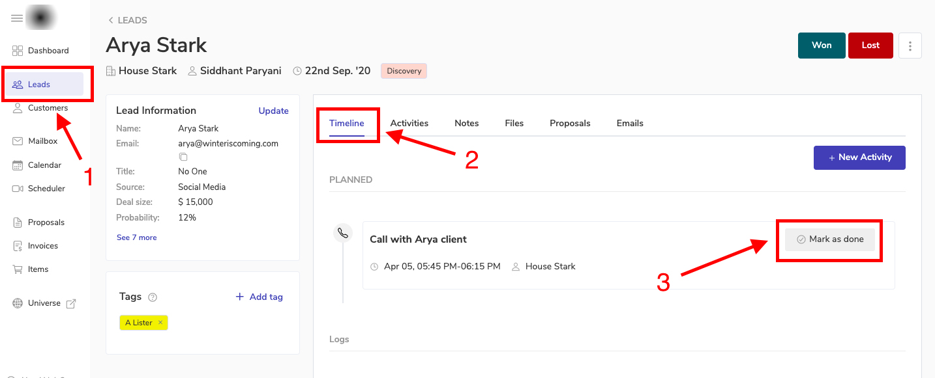Screen dimensions: 935x378
Task: Go to Dashboard in sidebar
Action: [x=48, y=51]
